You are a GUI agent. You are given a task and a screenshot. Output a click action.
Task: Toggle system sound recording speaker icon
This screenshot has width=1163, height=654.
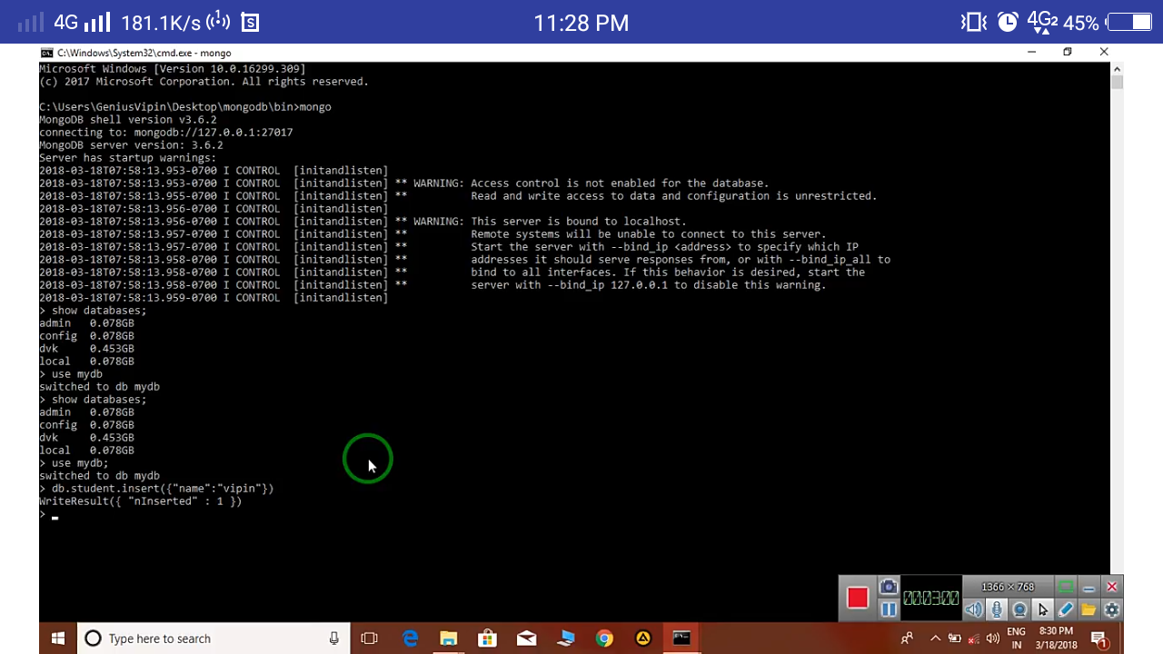[973, 609]
